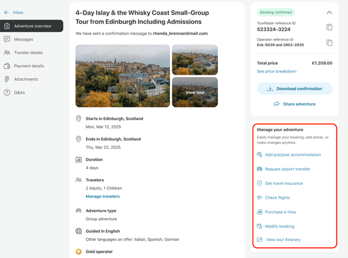
Task: Click the travel insurance shield icon
Action: pyautogui.click(x=259, y=183)
